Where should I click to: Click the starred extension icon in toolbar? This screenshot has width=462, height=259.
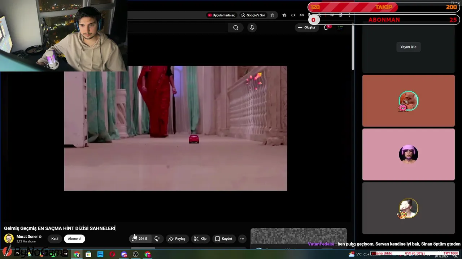284,15
